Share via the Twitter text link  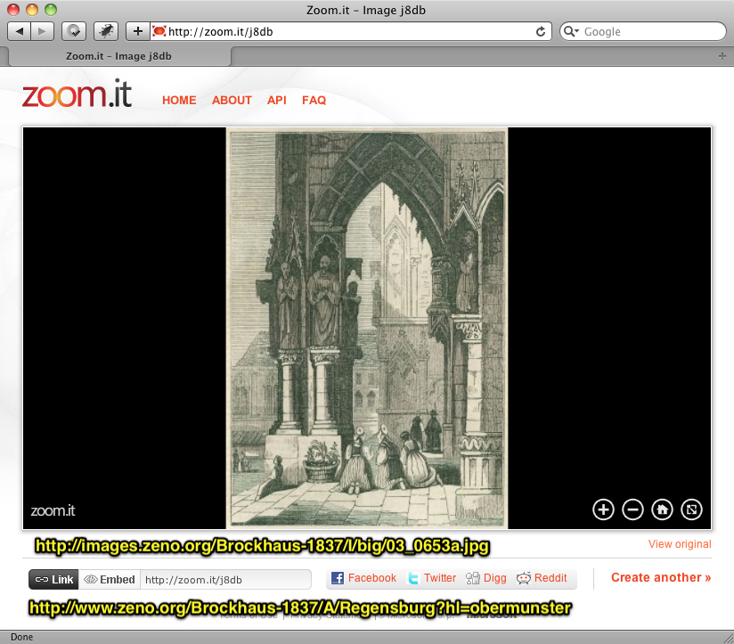440,578
